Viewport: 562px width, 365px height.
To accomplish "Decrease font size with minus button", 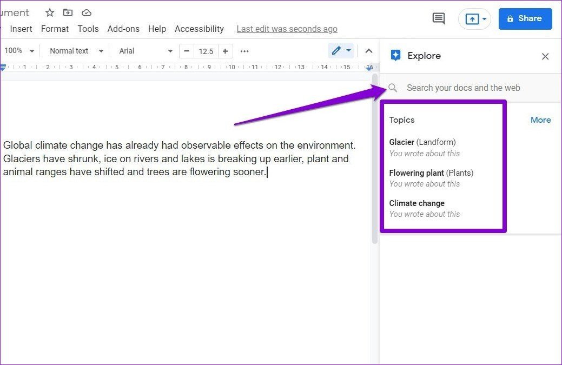I will 186,51.
